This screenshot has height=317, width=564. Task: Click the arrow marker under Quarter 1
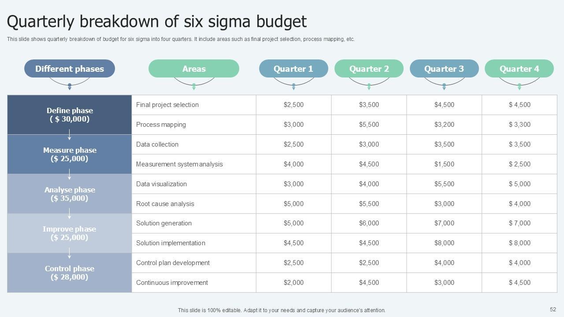(293, 87)
